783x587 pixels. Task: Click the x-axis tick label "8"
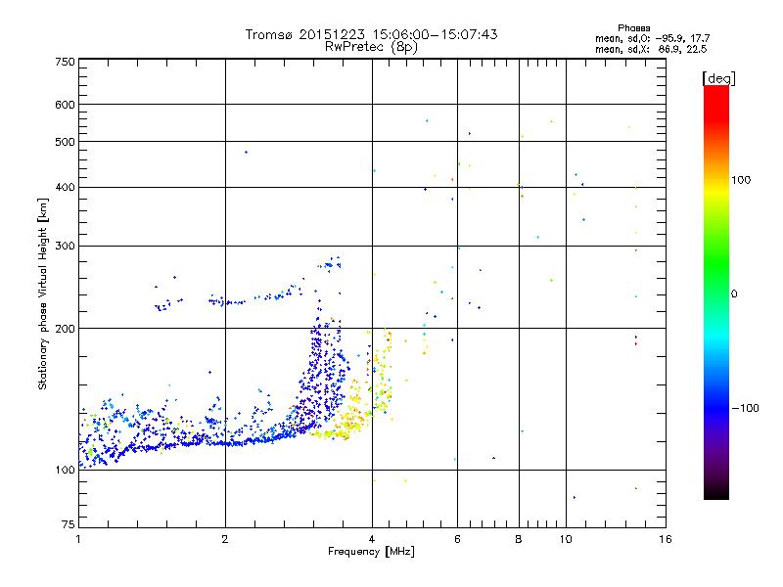tap(519, 539)
